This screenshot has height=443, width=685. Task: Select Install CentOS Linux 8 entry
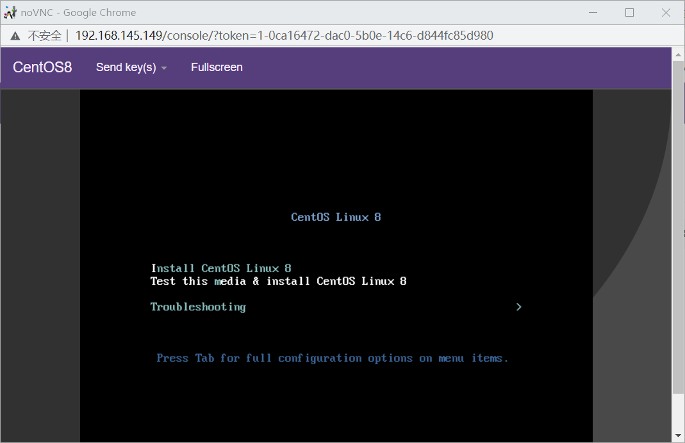tap(221, 268)
